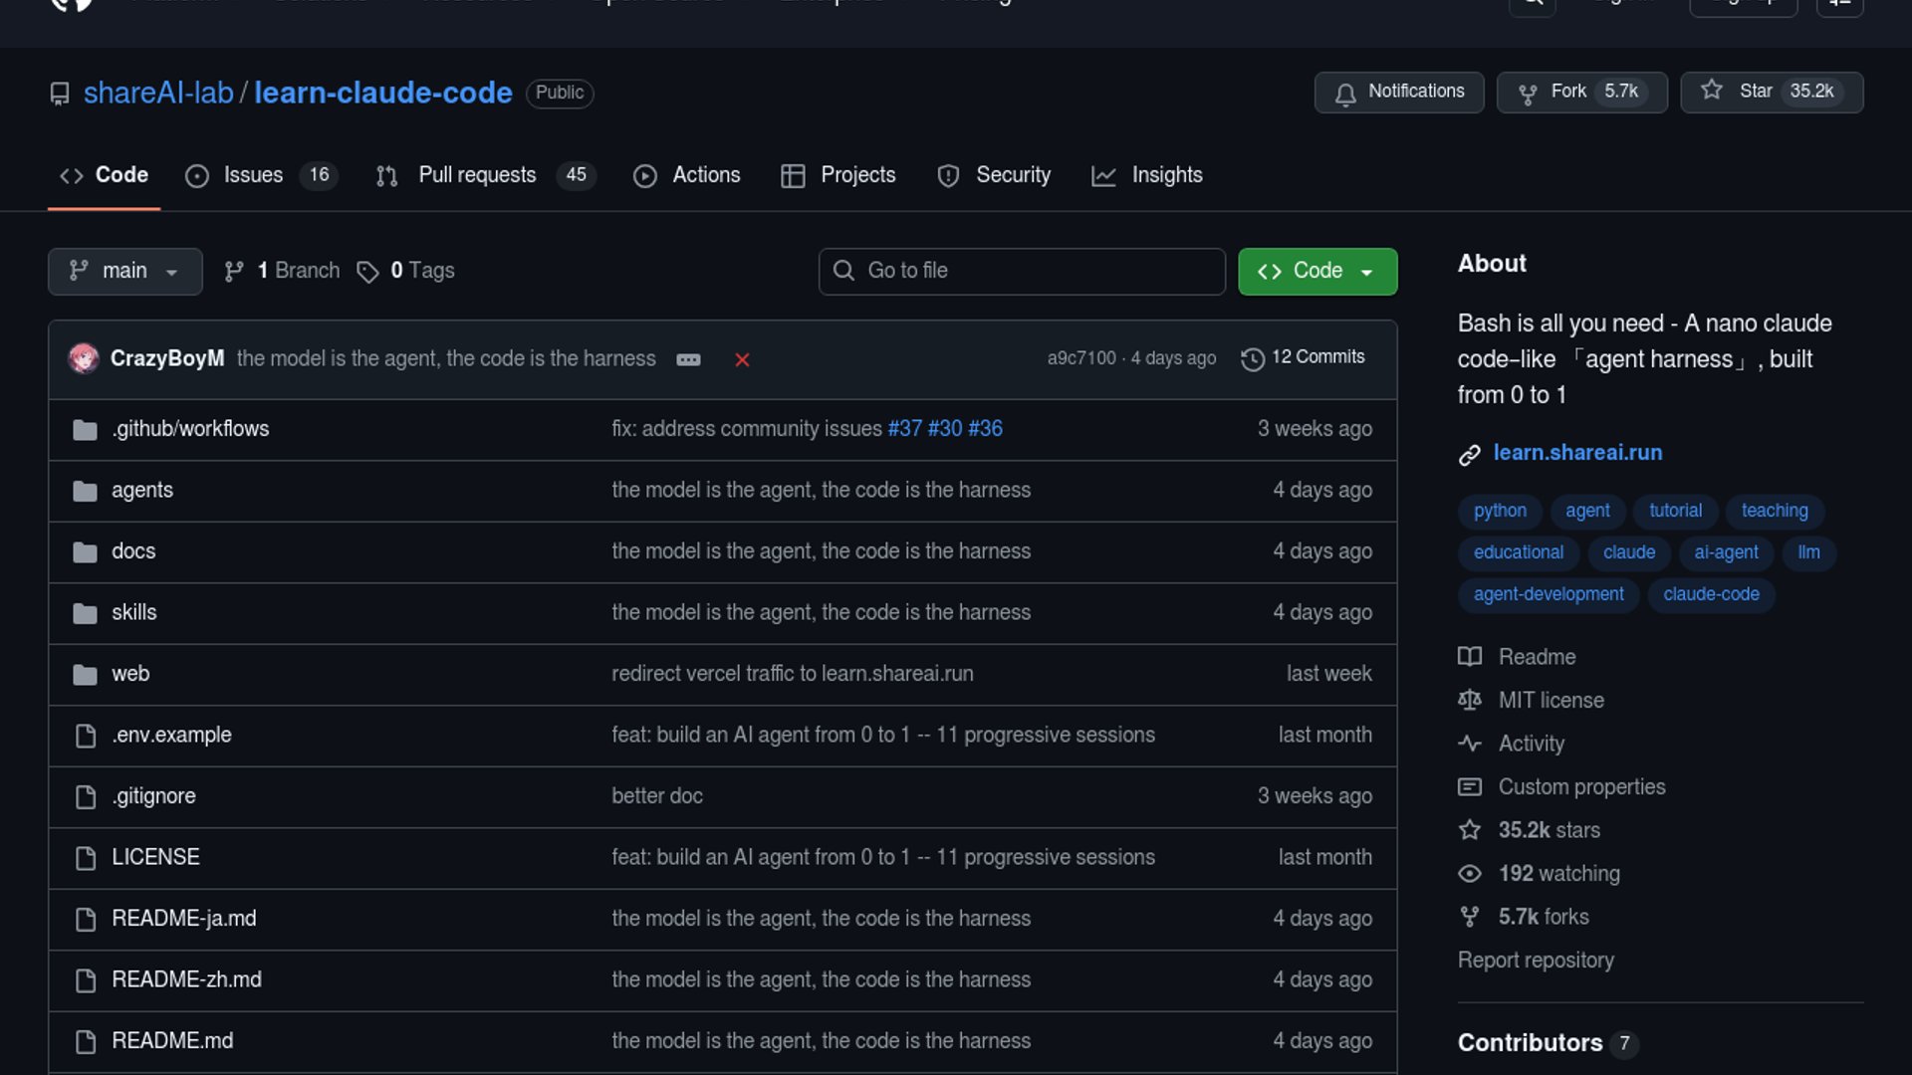Click the Go to file search field

1022,271
